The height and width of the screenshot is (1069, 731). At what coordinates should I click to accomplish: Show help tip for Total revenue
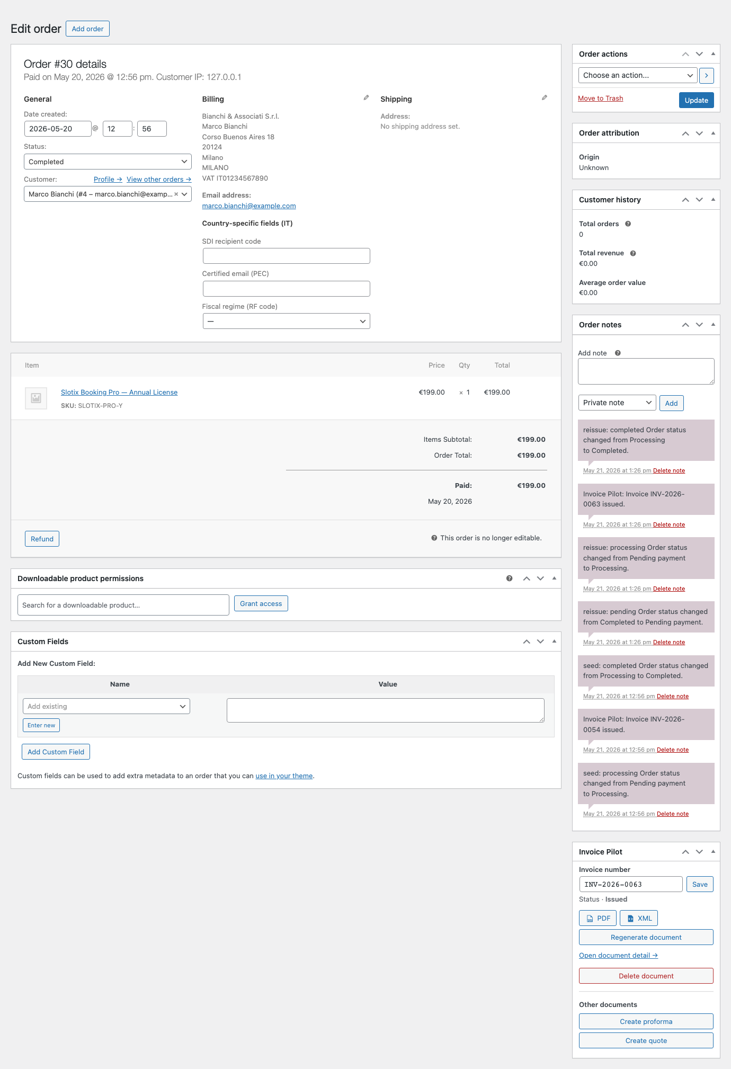point(633,253)
